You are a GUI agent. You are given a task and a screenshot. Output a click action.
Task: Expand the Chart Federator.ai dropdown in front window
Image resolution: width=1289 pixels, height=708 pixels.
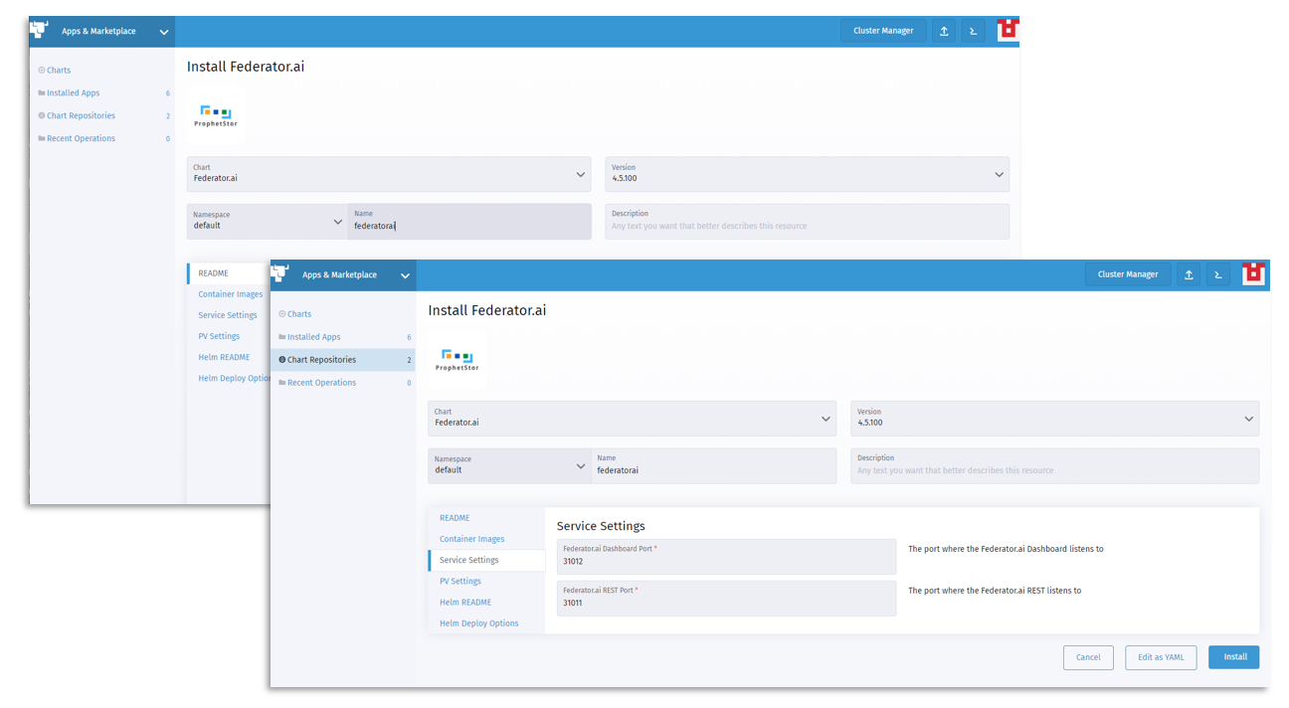tap(633, 419)
